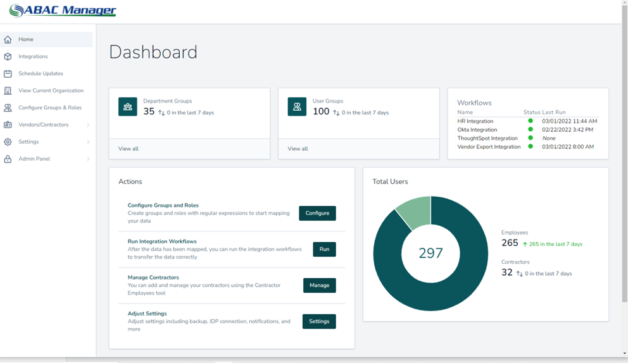The image size is (628, 363).
Task: Click the Vendors/Contractors badge icon
Action: [8, 125]
